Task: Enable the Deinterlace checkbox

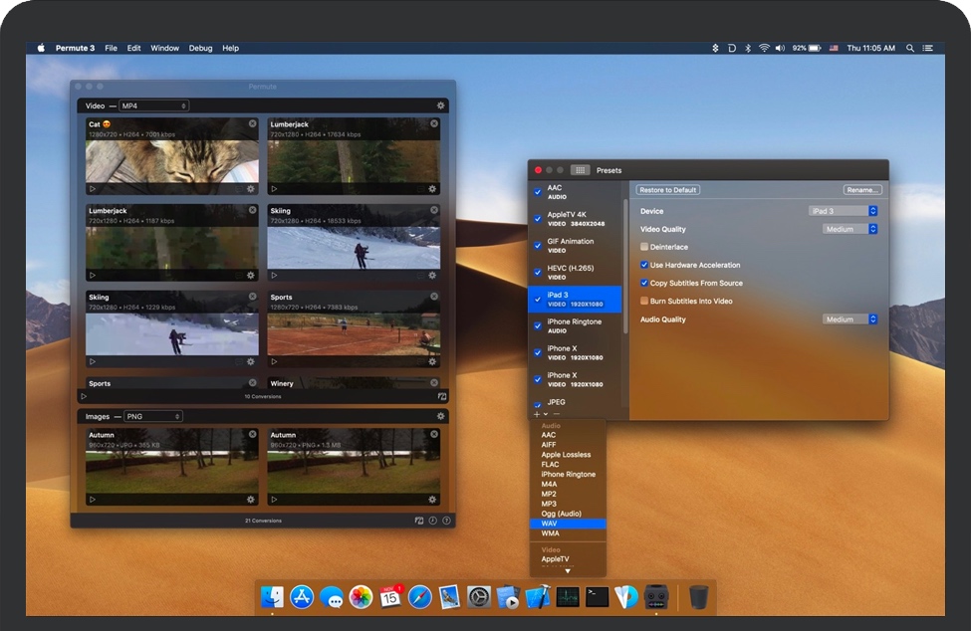Action: 644,247
